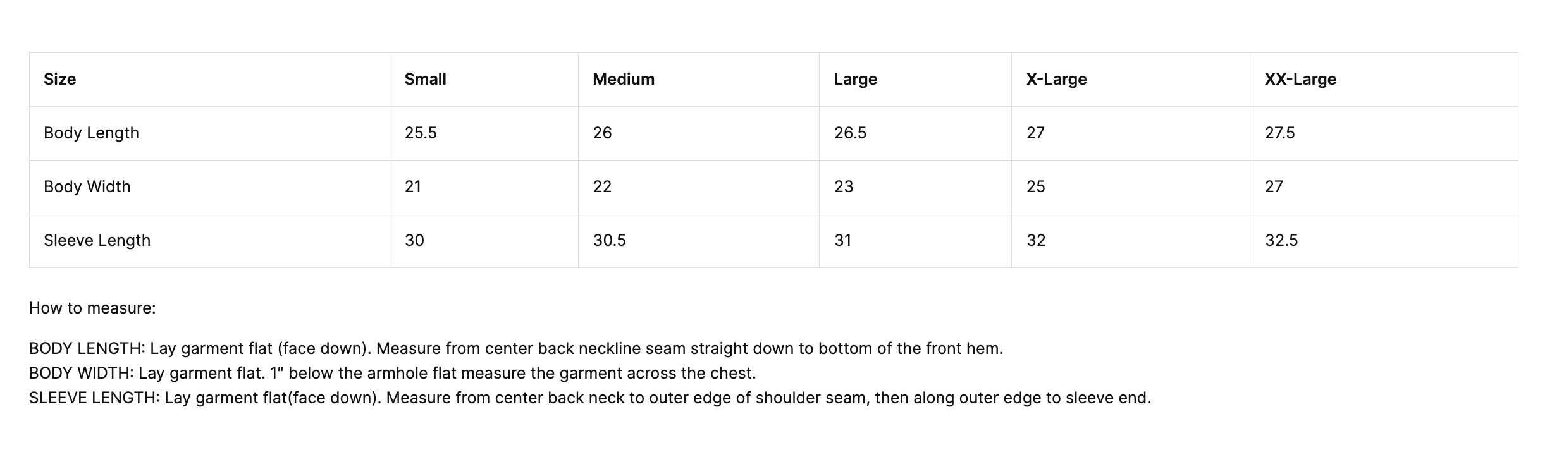The height and width of the screenshot is (469, 1552).
Task: Click the X-Large column header
Action: (x=1056, y=80)
